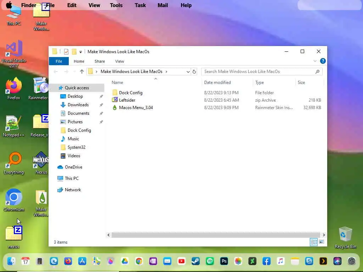Switch to Details view layout button
Image resolution: width=363 pixels, height=272 pixels.
tap(314, 242)
